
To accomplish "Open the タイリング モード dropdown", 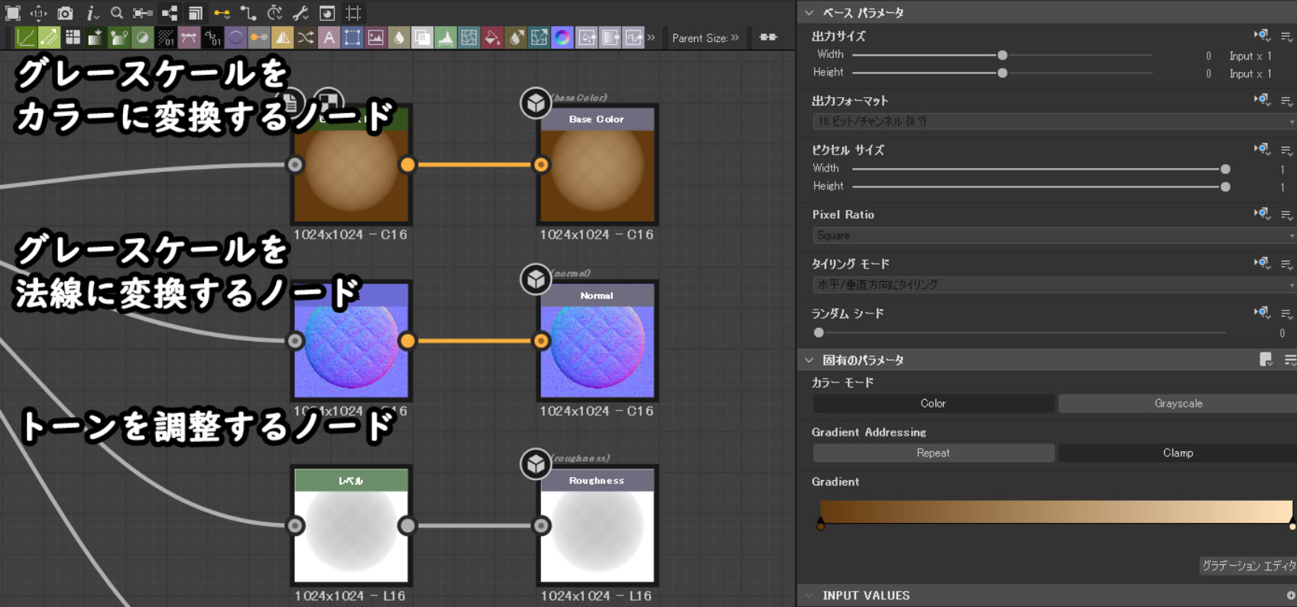I will pos(1054,284).
